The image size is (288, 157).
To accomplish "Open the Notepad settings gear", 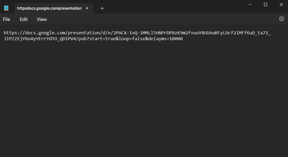I will coord(281,19).
